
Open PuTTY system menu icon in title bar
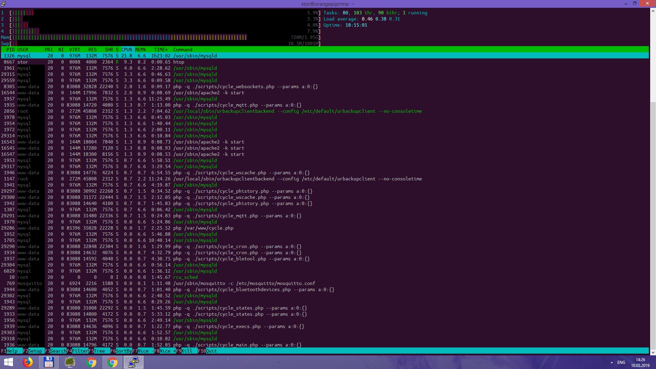(x=3, y=4)
